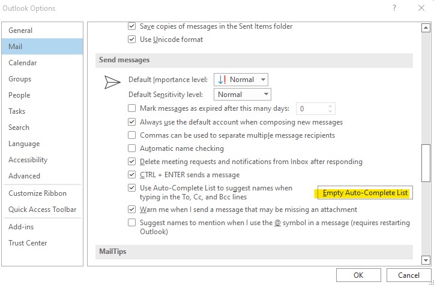Click the vertical scrollbar thumb

coord(426,163)
